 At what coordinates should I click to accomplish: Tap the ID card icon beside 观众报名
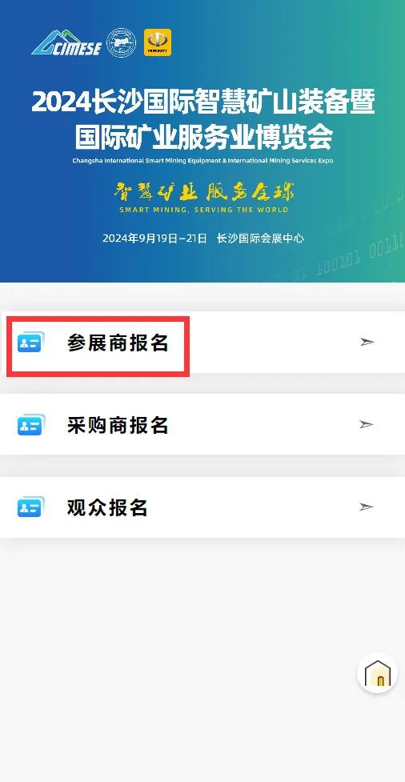(31, 507)
